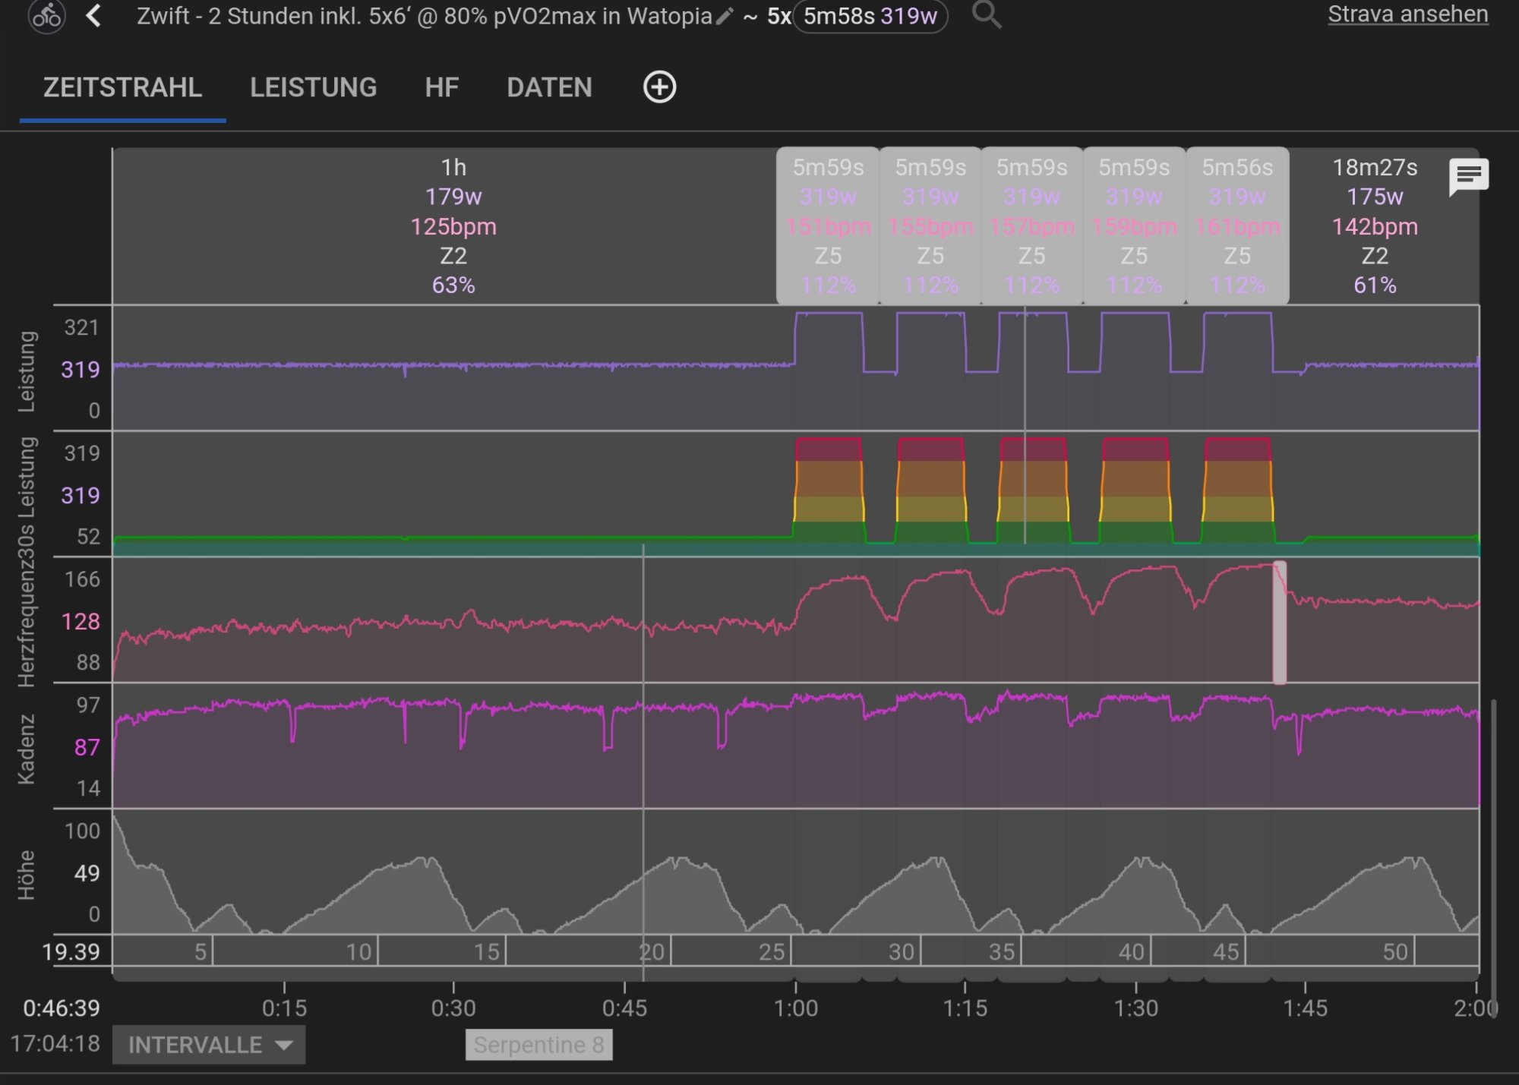Click the Leistung chart axis label
Viewport: 1519px width, 1085px height.
26,372
